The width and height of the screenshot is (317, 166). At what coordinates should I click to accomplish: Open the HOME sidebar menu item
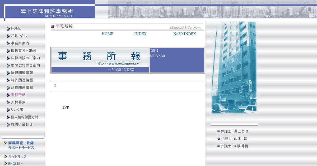coord(16,28)
